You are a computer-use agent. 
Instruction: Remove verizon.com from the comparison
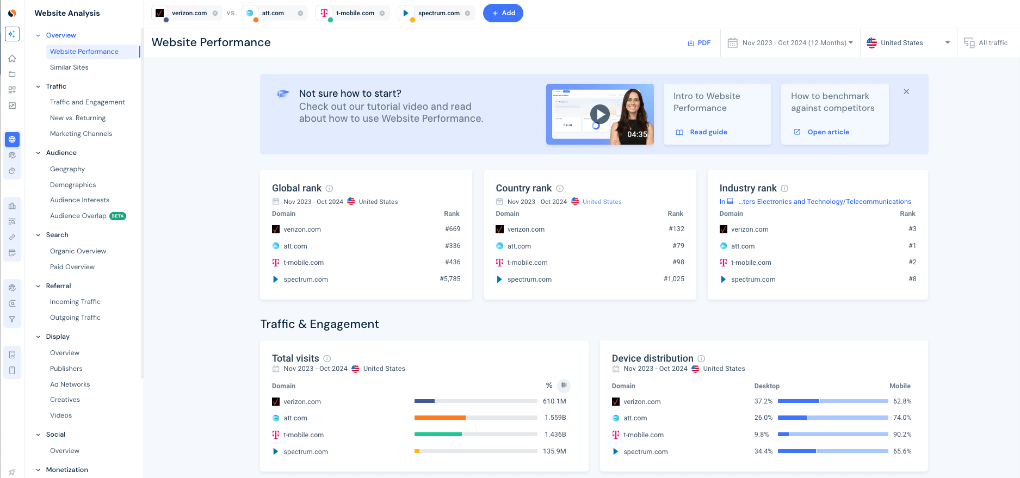coord(215,13)
